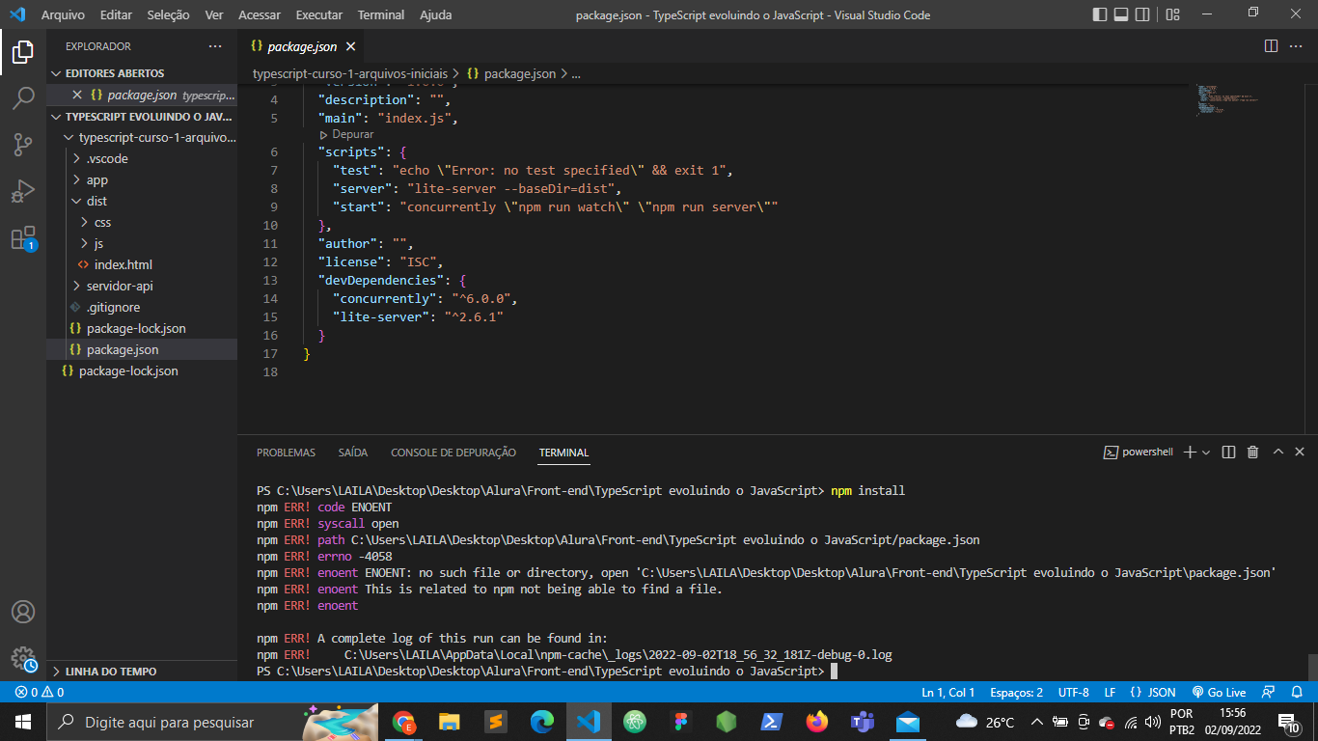Open Extensions view with update badge
Image resolution: width=1318 pixels, height=741 pixels.
tap(23, 238)
